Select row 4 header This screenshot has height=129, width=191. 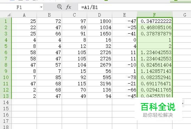coord(6,40)
